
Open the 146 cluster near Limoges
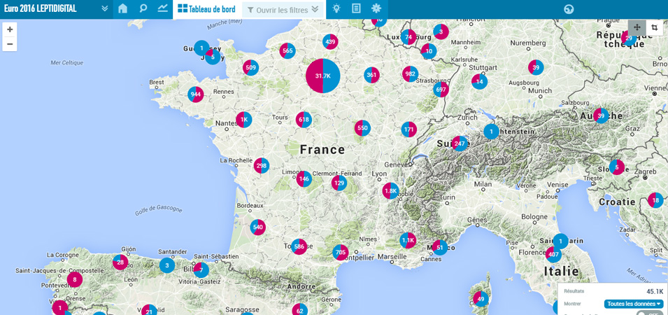(304, 179)
